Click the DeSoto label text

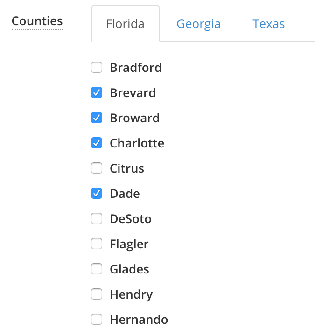point(131,219)
